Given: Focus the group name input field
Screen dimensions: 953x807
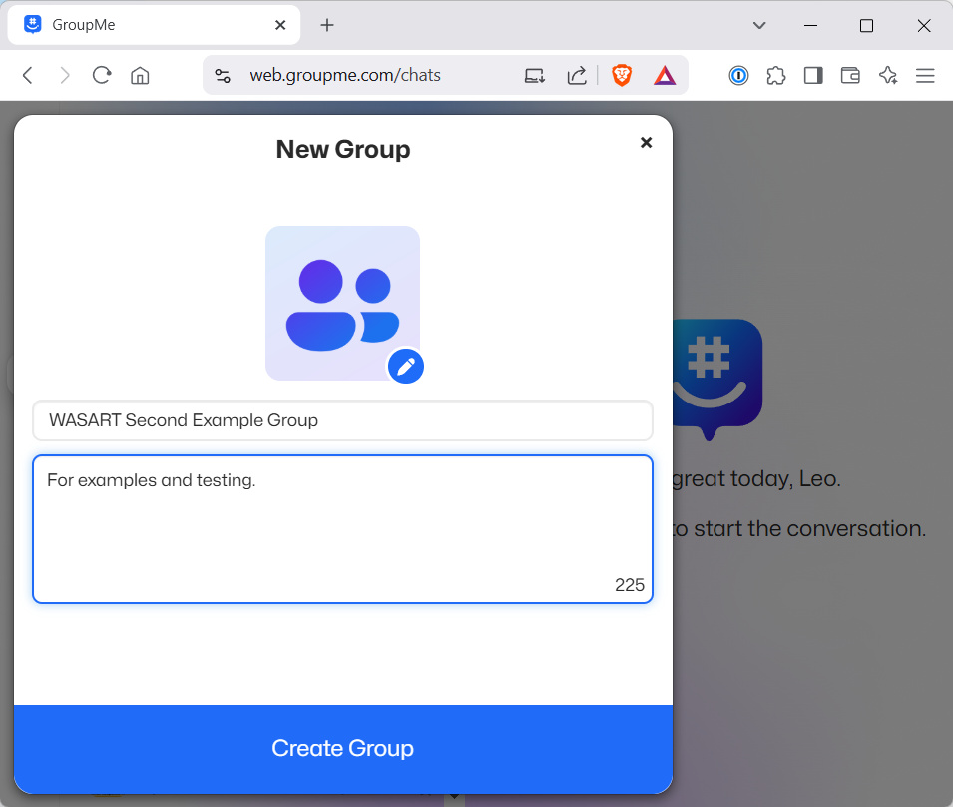Looking at the screenshot, I should (343, 420).
